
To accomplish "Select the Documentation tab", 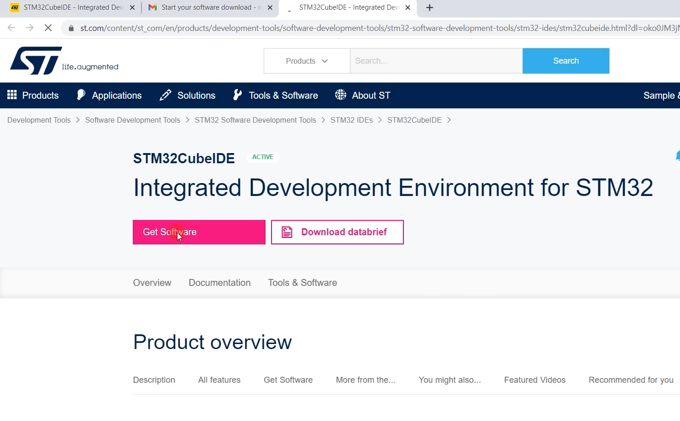I will [x=219, y=283].
